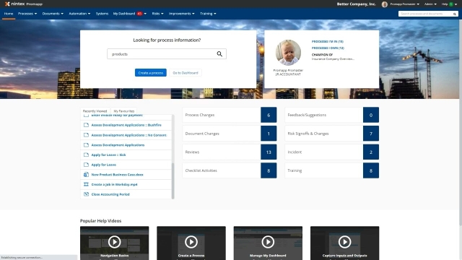The image size is (462, 260).
Task: Play the Navigation Basics help video
Action: pos(114,242)
